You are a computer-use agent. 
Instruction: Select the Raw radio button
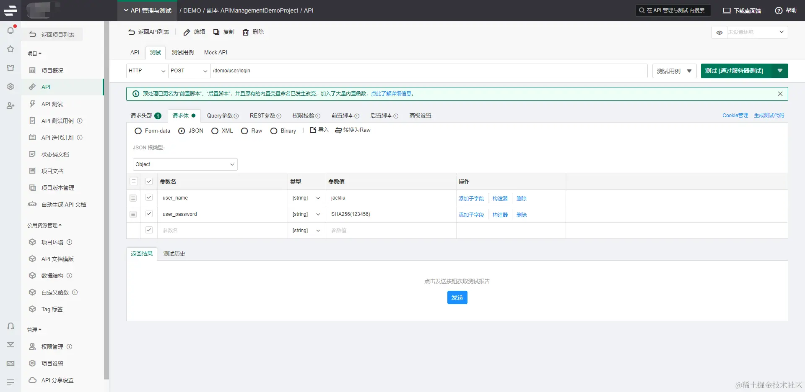[244, 131]
